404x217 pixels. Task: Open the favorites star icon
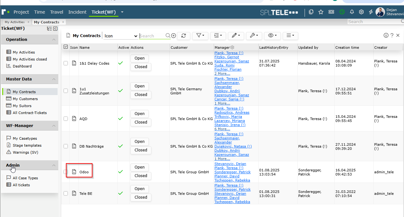point(321,12)
